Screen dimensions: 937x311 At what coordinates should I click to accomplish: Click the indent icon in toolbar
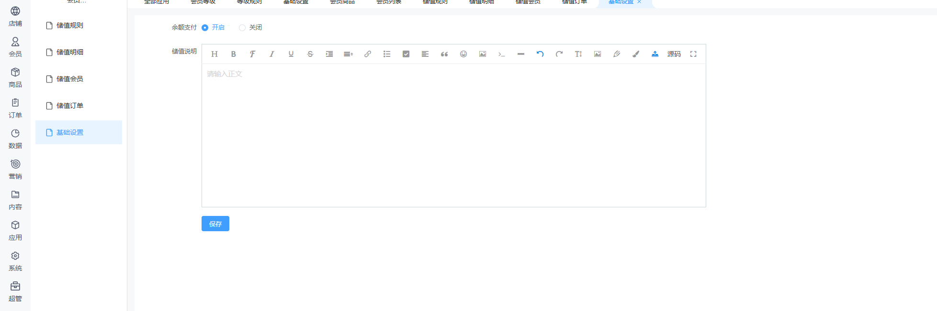[x=329, y=54]
